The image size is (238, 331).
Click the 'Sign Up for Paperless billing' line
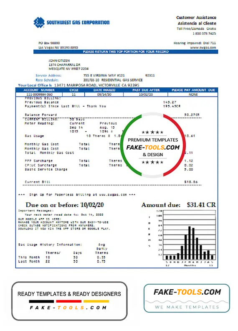click(77, 195)
